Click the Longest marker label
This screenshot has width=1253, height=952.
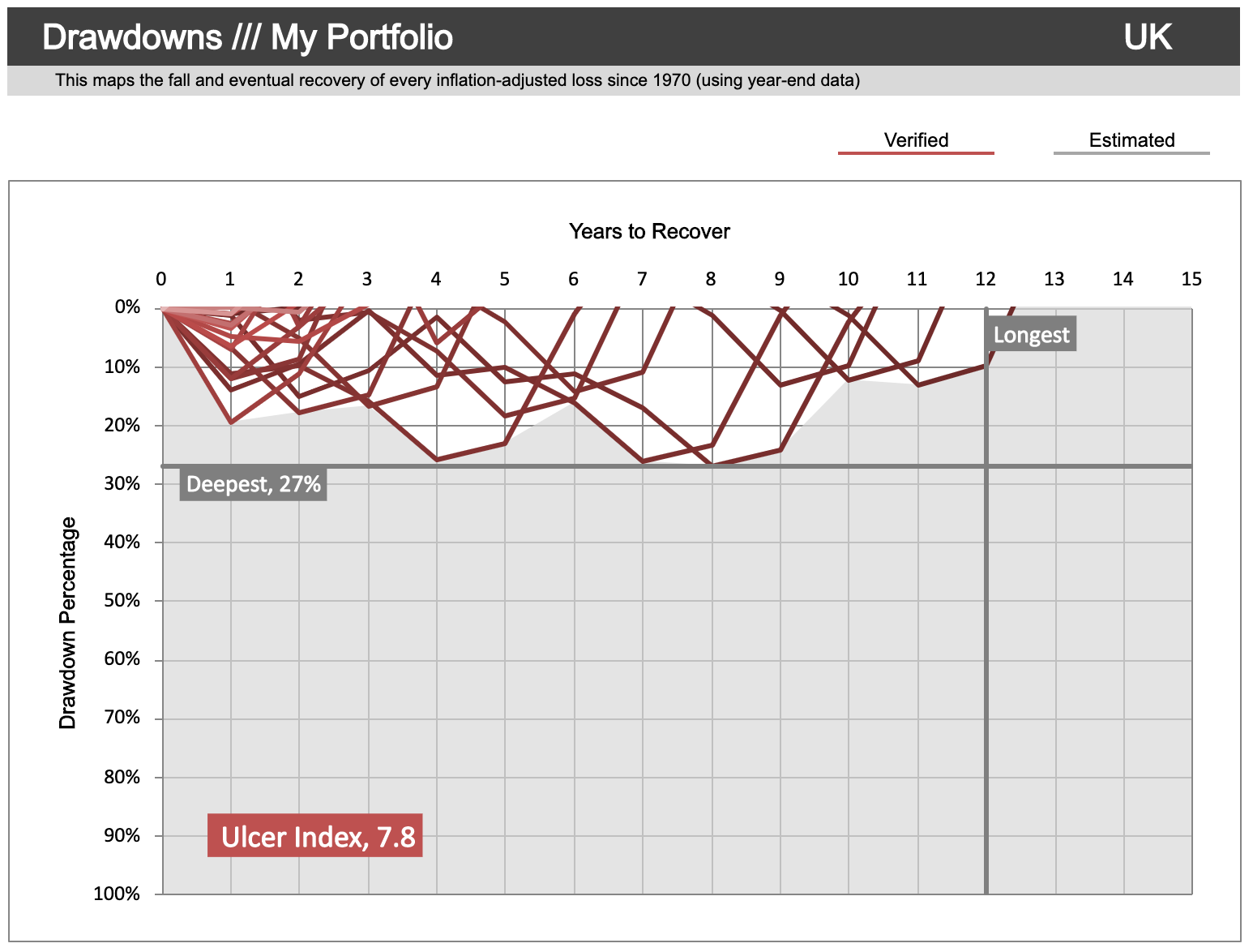coord(1031,334)
